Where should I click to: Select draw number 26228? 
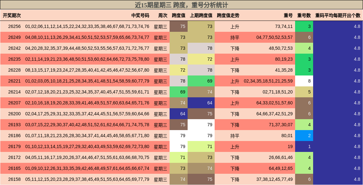tap(14, 70)
